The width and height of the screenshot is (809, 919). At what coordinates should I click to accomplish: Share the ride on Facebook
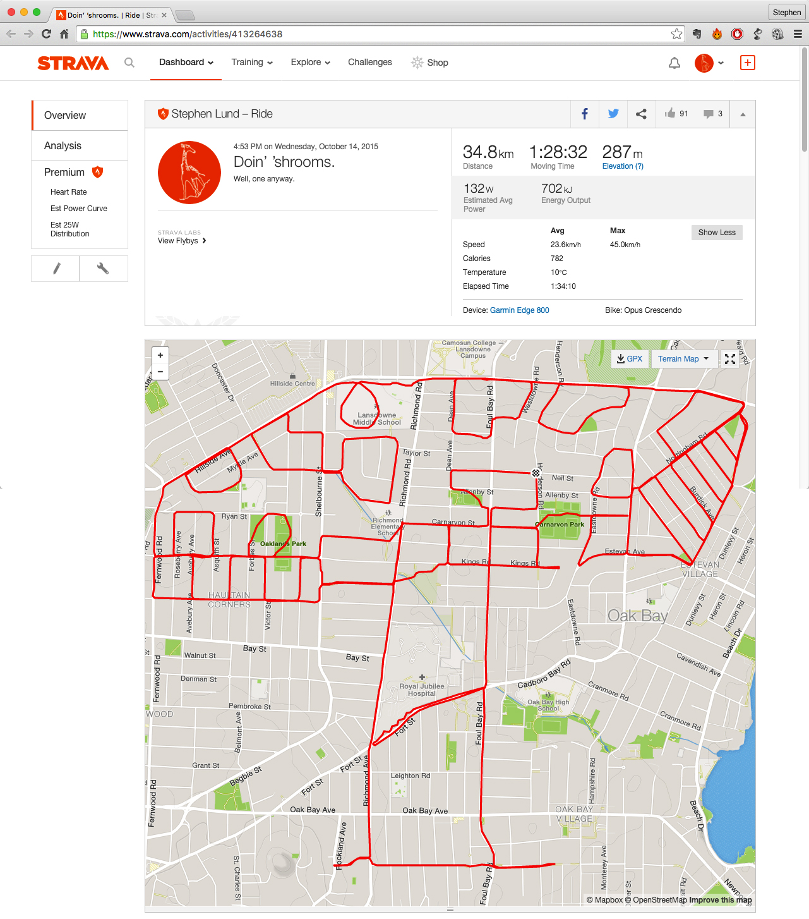pos(585,114)
